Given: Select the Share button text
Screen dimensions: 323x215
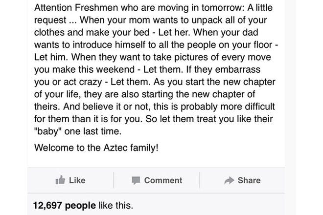Looking at the screenshot, I should click(249, 180).
